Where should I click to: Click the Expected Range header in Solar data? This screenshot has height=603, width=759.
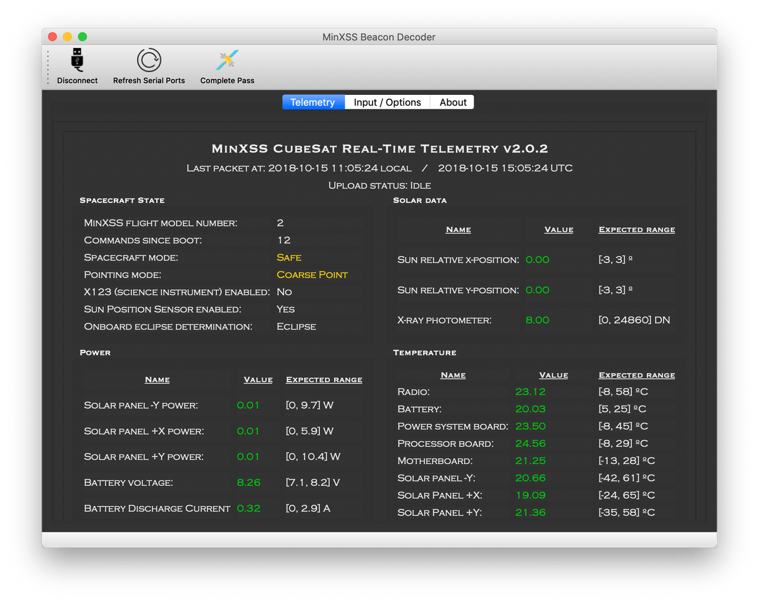pos(636,230)
